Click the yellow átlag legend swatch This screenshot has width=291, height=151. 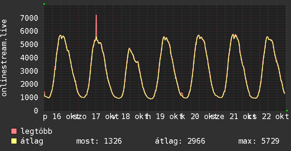pos(14,141)
